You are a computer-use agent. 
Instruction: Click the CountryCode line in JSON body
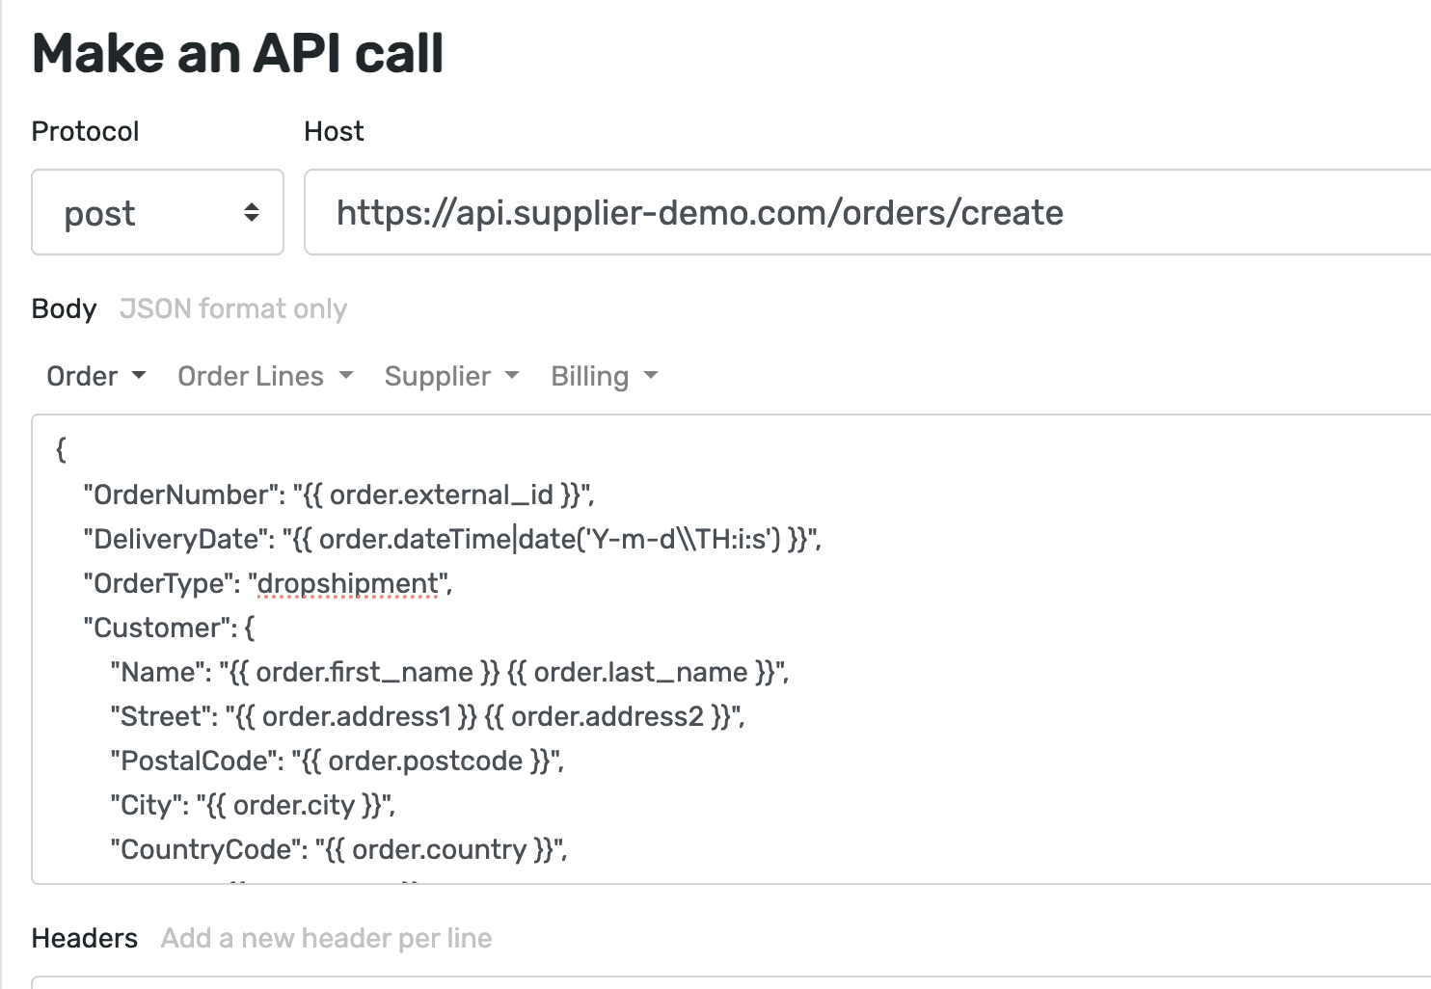[338, 850]
